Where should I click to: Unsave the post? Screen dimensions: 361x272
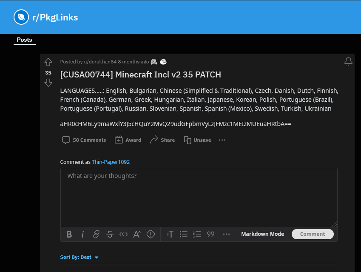pos(198,140)
